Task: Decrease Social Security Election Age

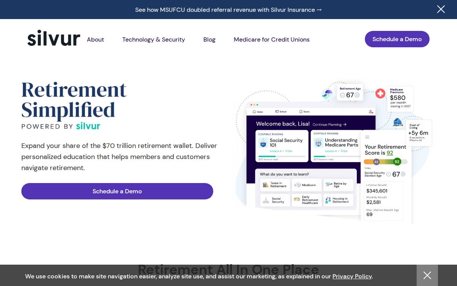Action: (388, 174)
